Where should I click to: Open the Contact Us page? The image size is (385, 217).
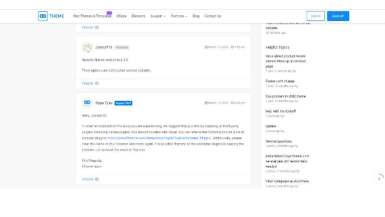click(x=213, y=16)
